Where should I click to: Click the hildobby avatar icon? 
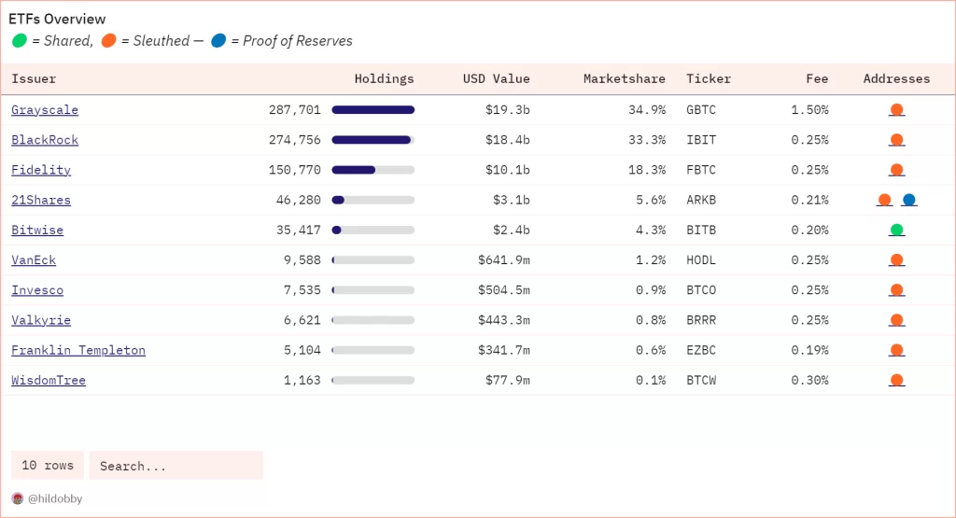[x=18, y=498]
